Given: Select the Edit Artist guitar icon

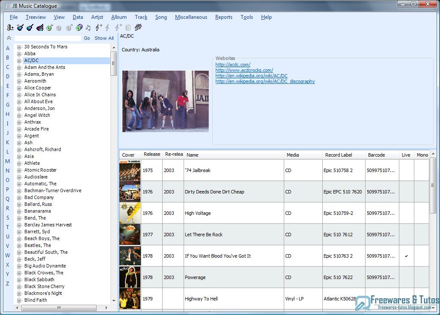Looking at the screenshot, I should tap(29, 27).
